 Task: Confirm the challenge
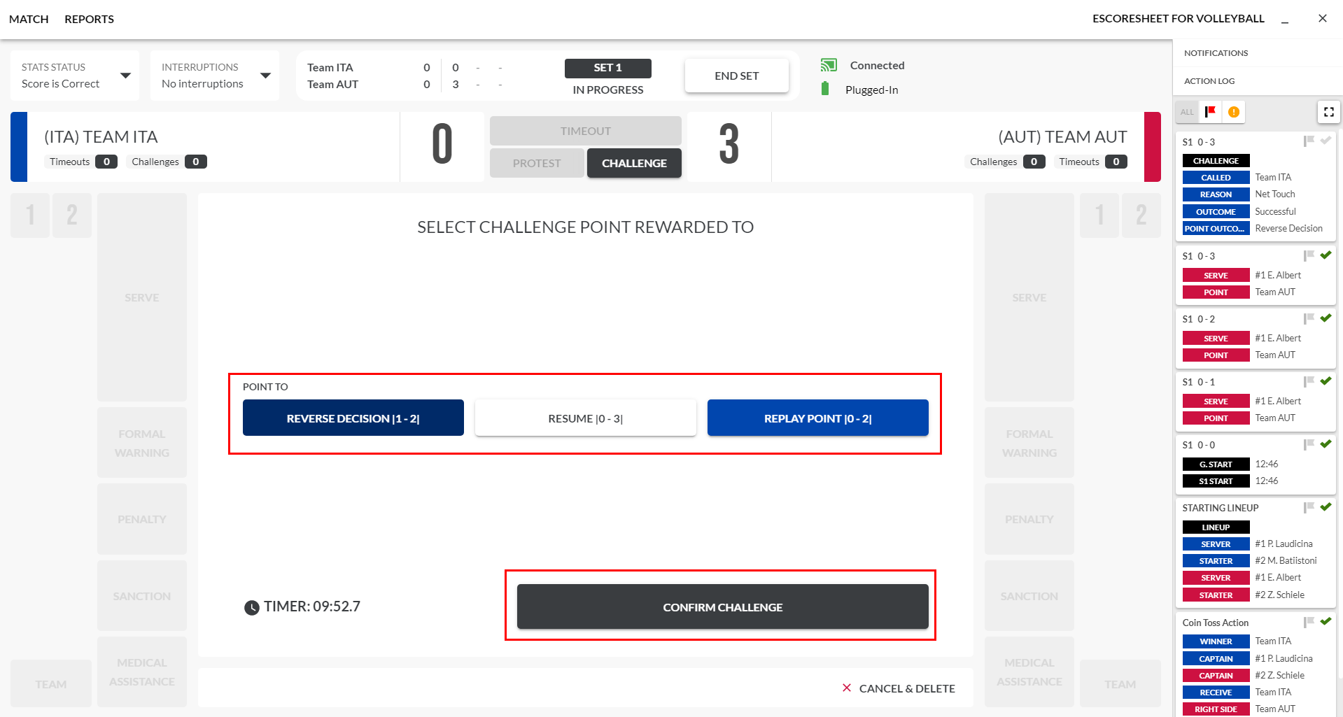coord(722,606)
